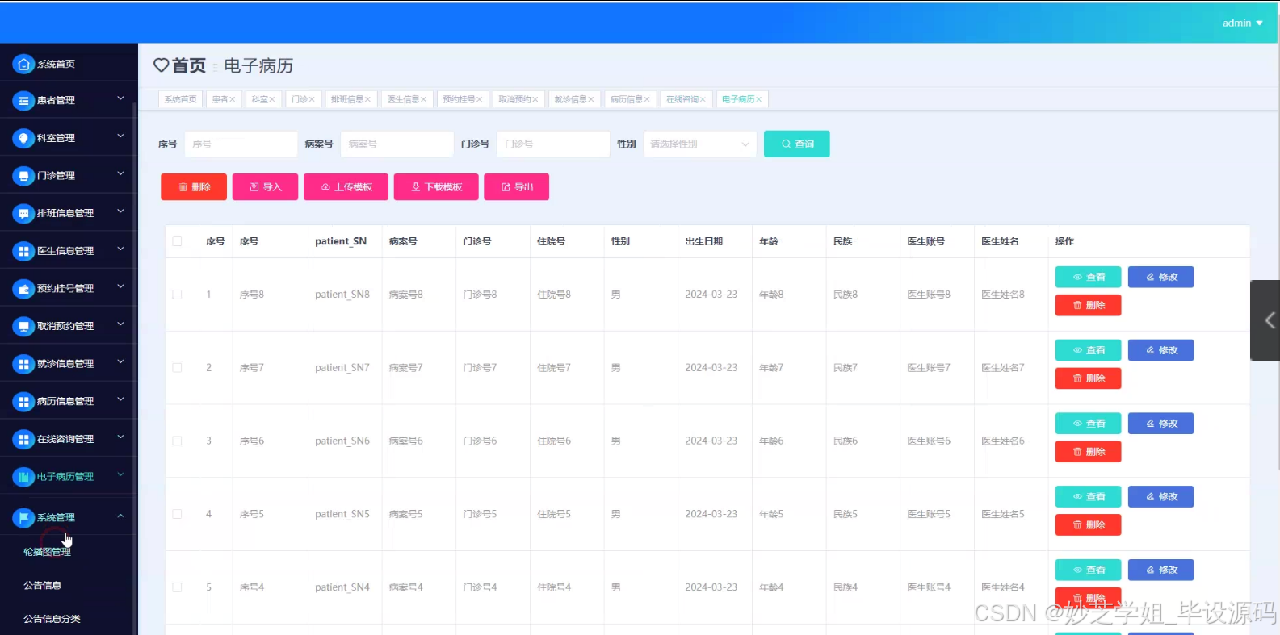Open the 公告信息 submenu item
The height and width of the screenshot is (635, 1280).
coord(42,586)
